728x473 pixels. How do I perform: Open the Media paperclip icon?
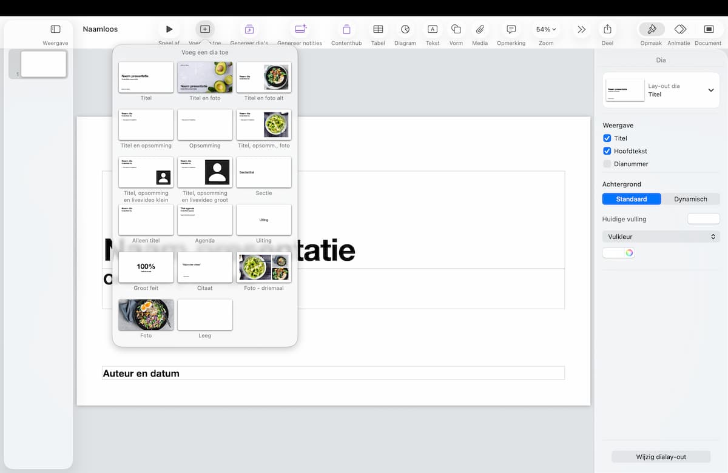pos(480,29)
